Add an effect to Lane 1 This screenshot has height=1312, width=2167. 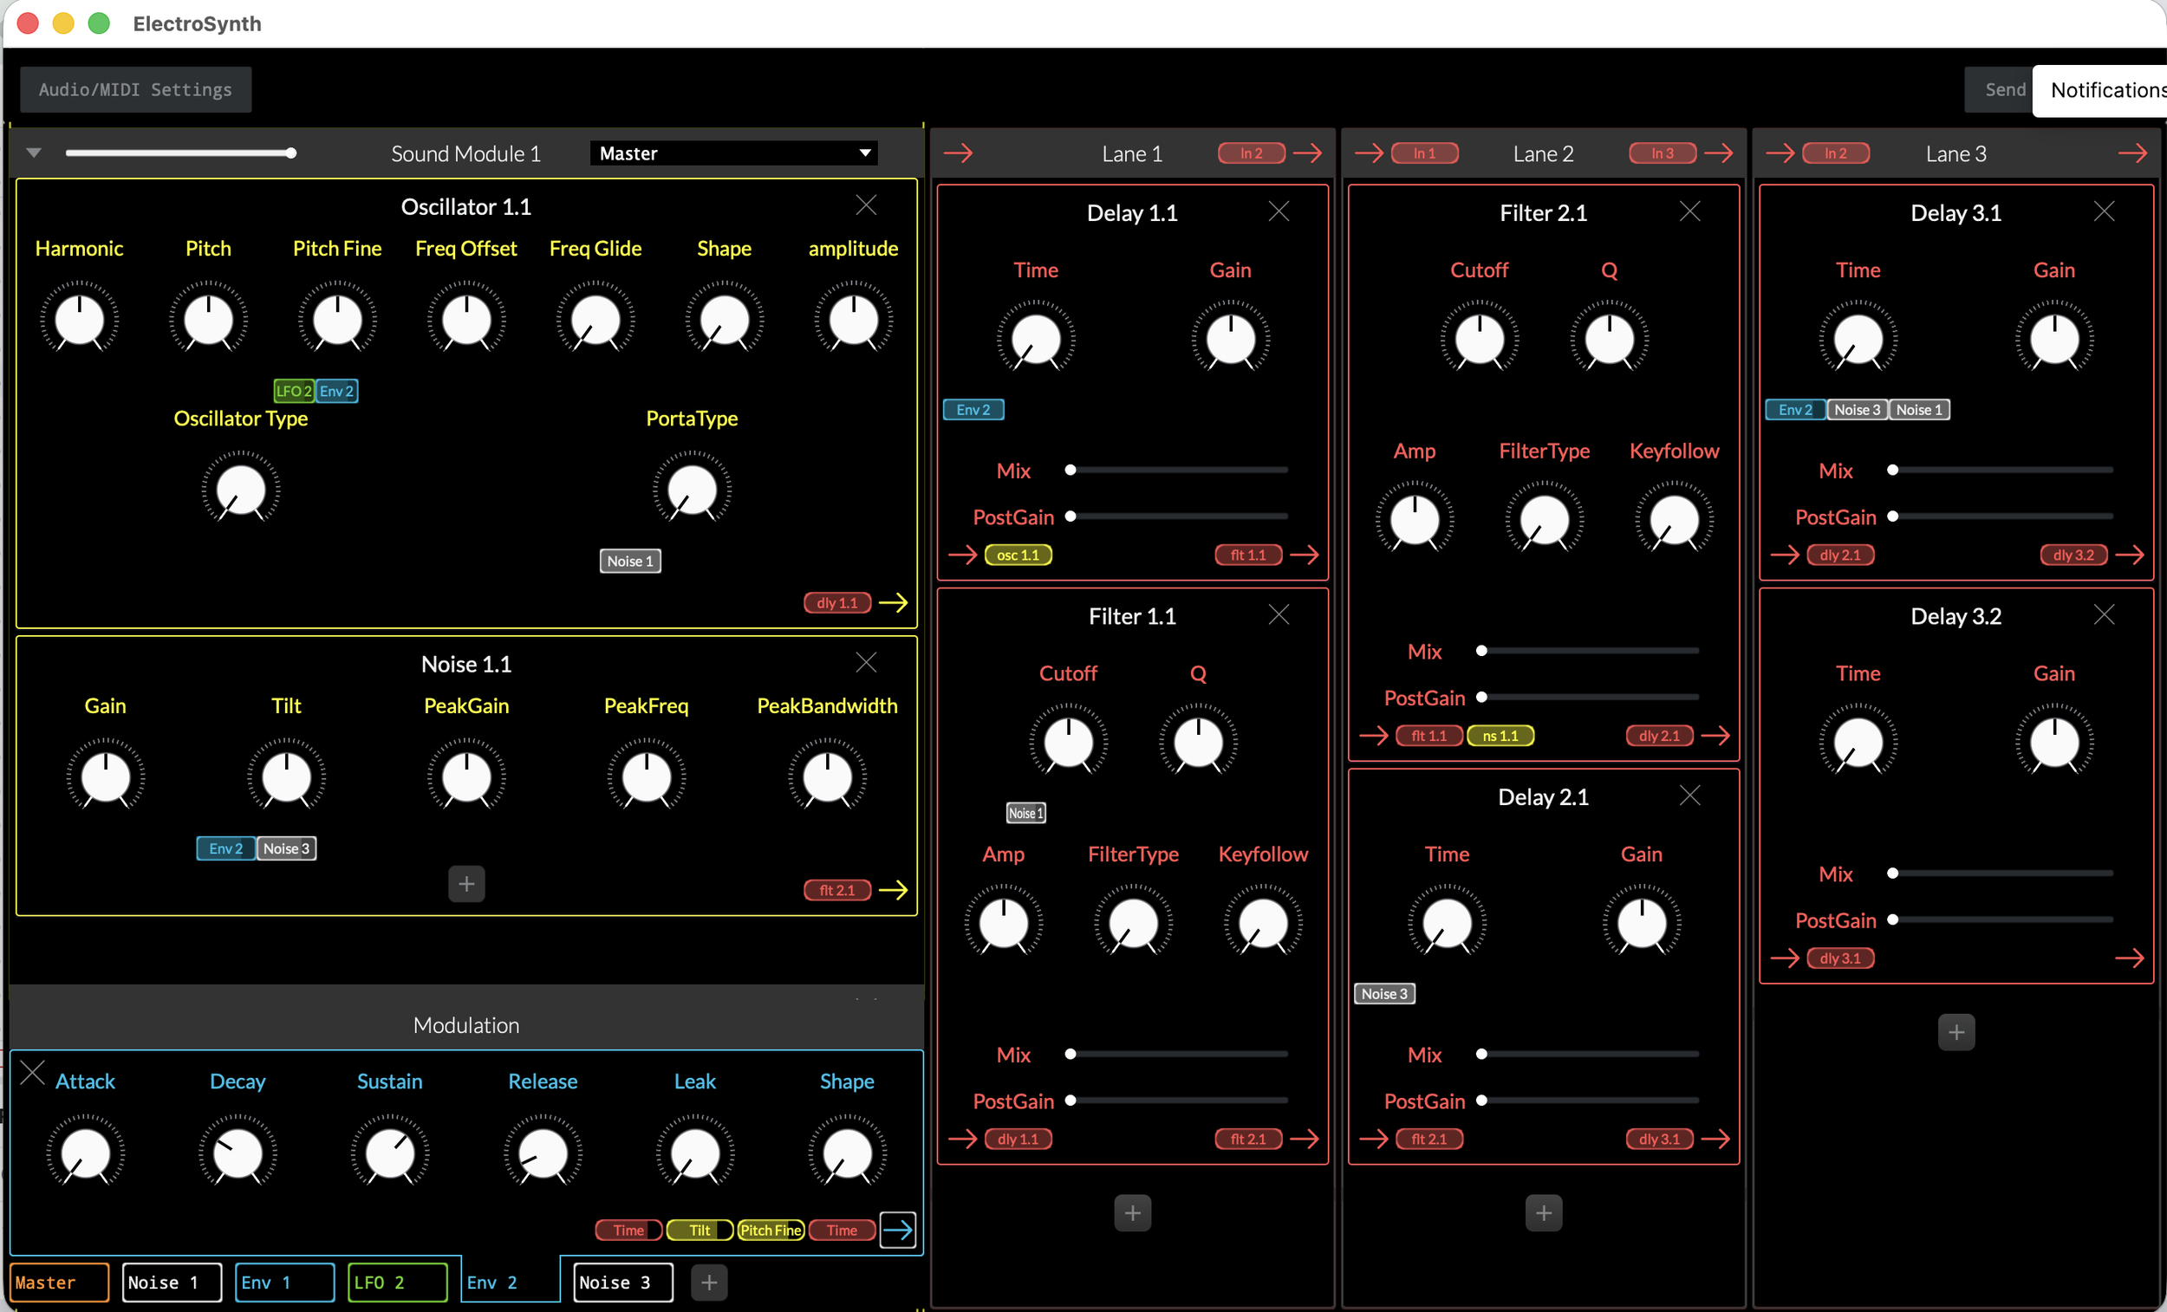pyautogui.click(x=1132, y=1212)
